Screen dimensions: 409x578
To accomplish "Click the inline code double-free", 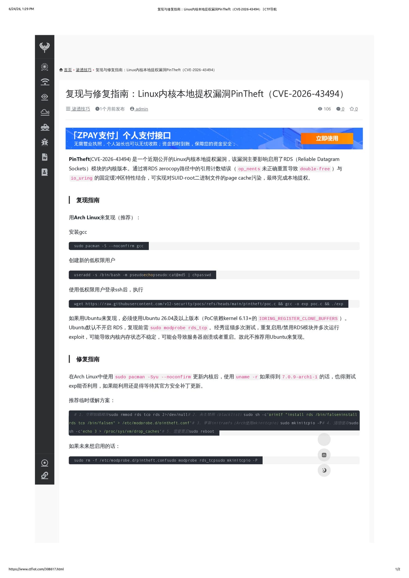I will coord(315,169).
